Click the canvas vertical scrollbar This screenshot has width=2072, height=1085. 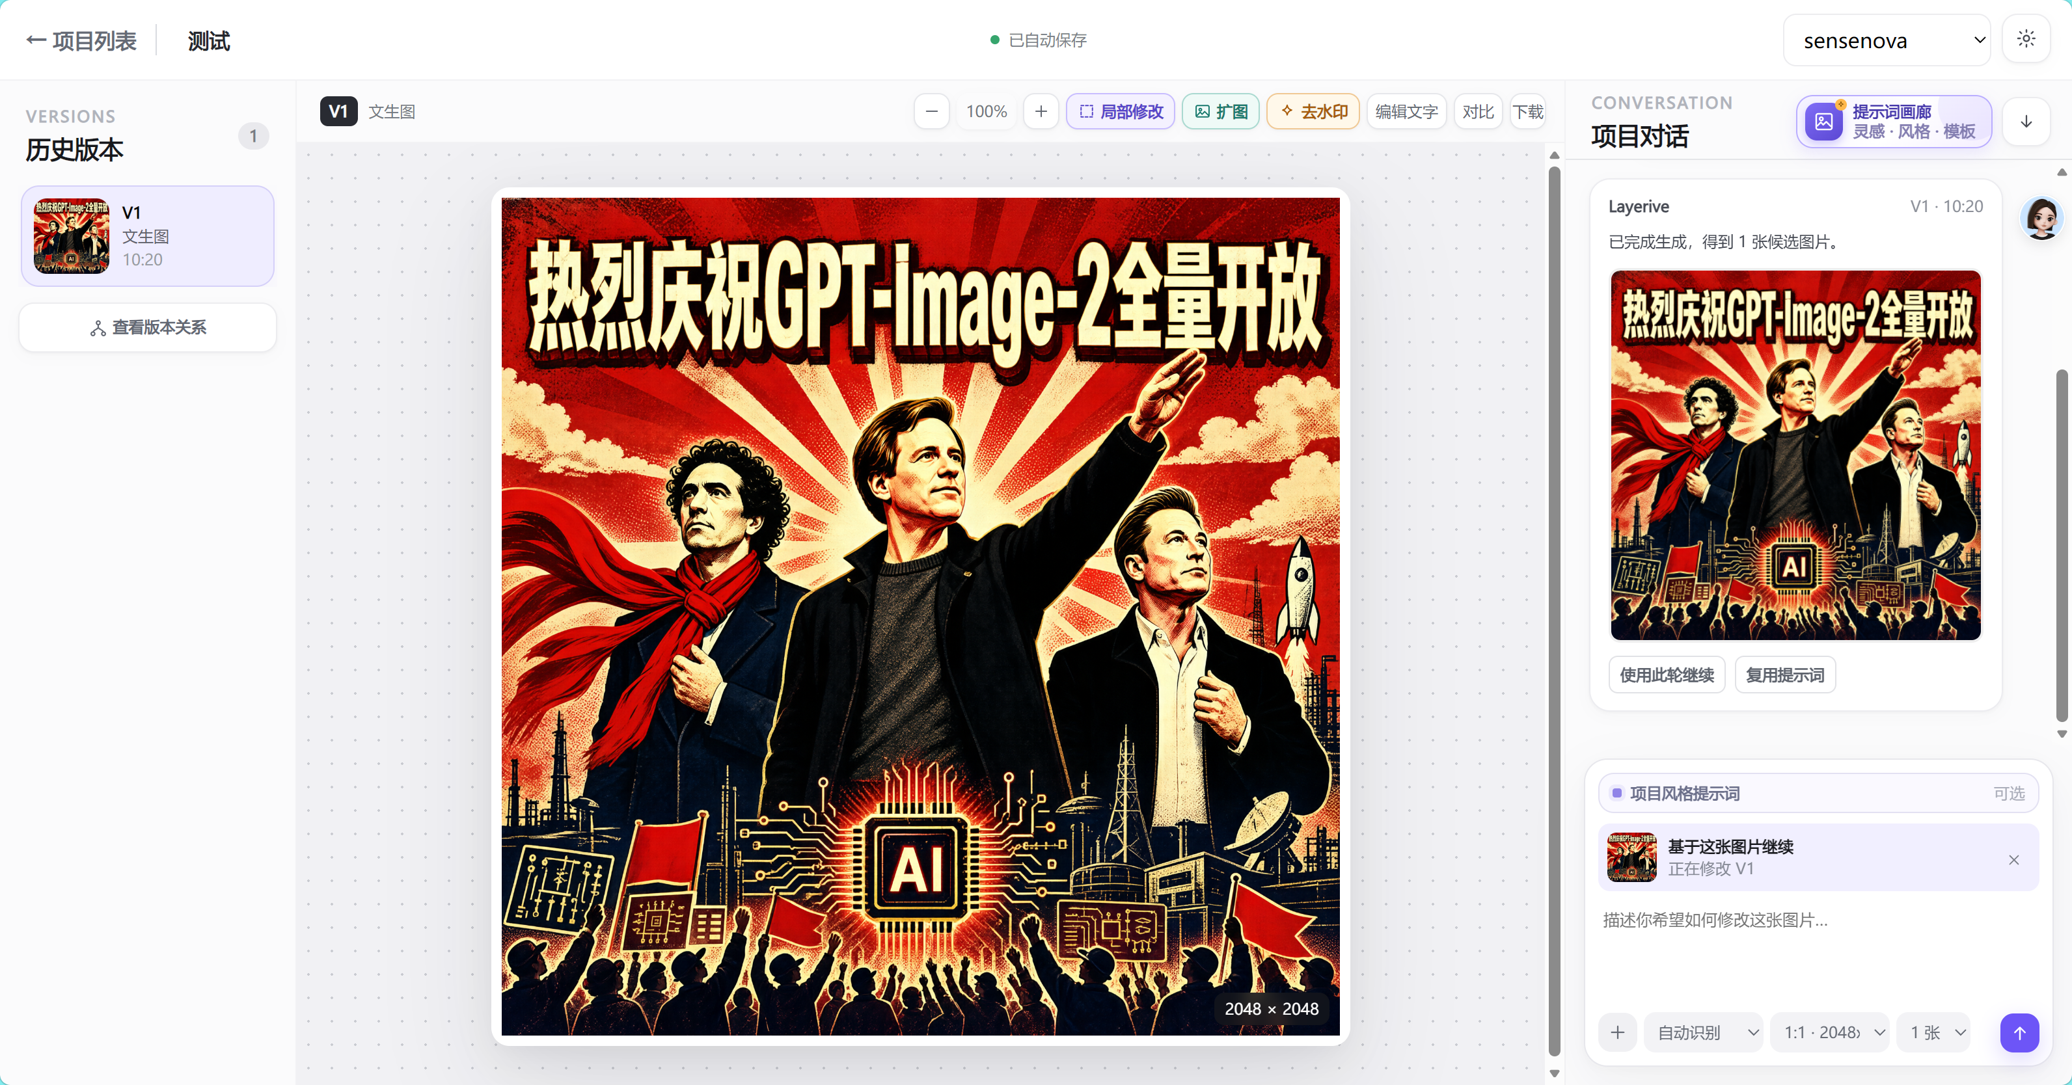pos(1554,611)
